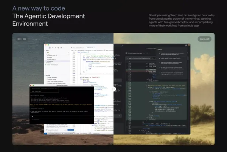The height and width of the screenshot is (152, 227).
Task: Select WELCOME_TIPS_POSITION_ID outline row
Action: (57, 126)
